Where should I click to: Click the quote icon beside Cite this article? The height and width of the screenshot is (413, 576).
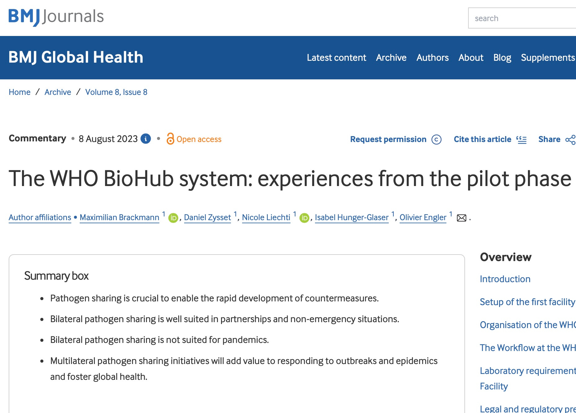[x=521, y=140]
